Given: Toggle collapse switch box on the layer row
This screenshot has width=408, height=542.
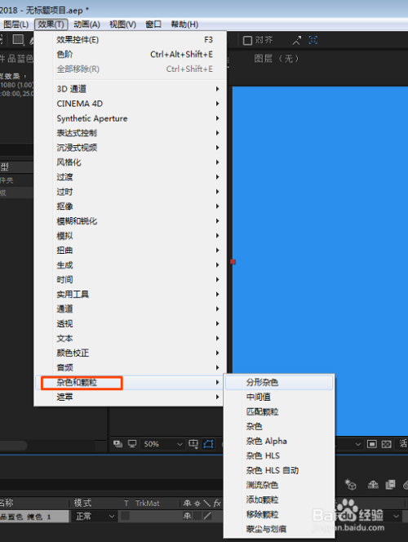Looking at the screenshot, I should (197, 517).
